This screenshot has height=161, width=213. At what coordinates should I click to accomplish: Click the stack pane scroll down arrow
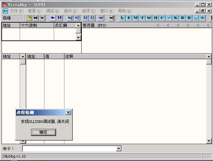point(209,141)
